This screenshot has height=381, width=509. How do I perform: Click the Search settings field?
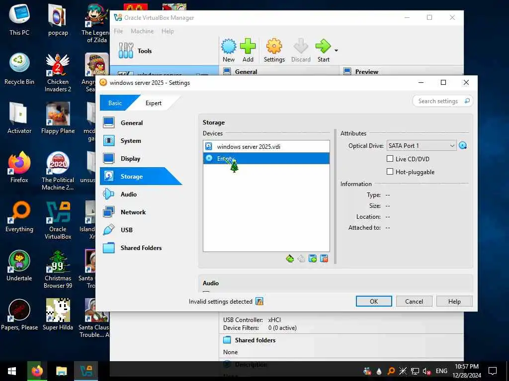click(442, 101)
